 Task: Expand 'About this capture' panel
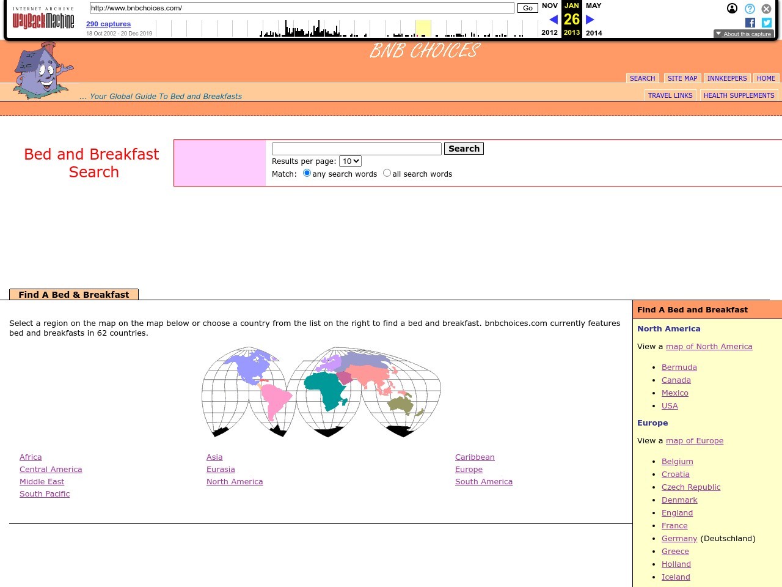744,34
